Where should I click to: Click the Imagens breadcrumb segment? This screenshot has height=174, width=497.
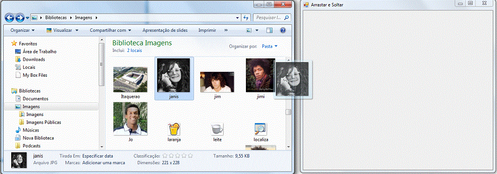83,18
